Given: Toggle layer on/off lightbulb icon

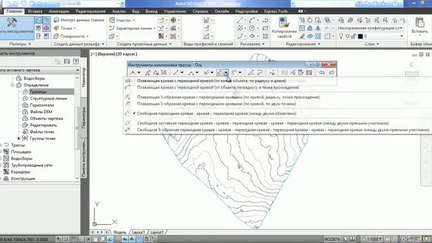Looking at the screenshot, I should (x=341, y=36).
